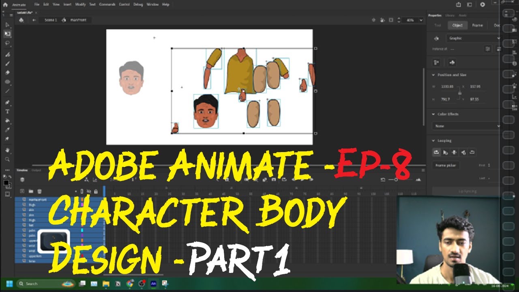Adjust the timeline zoom slider

(396, 180)
